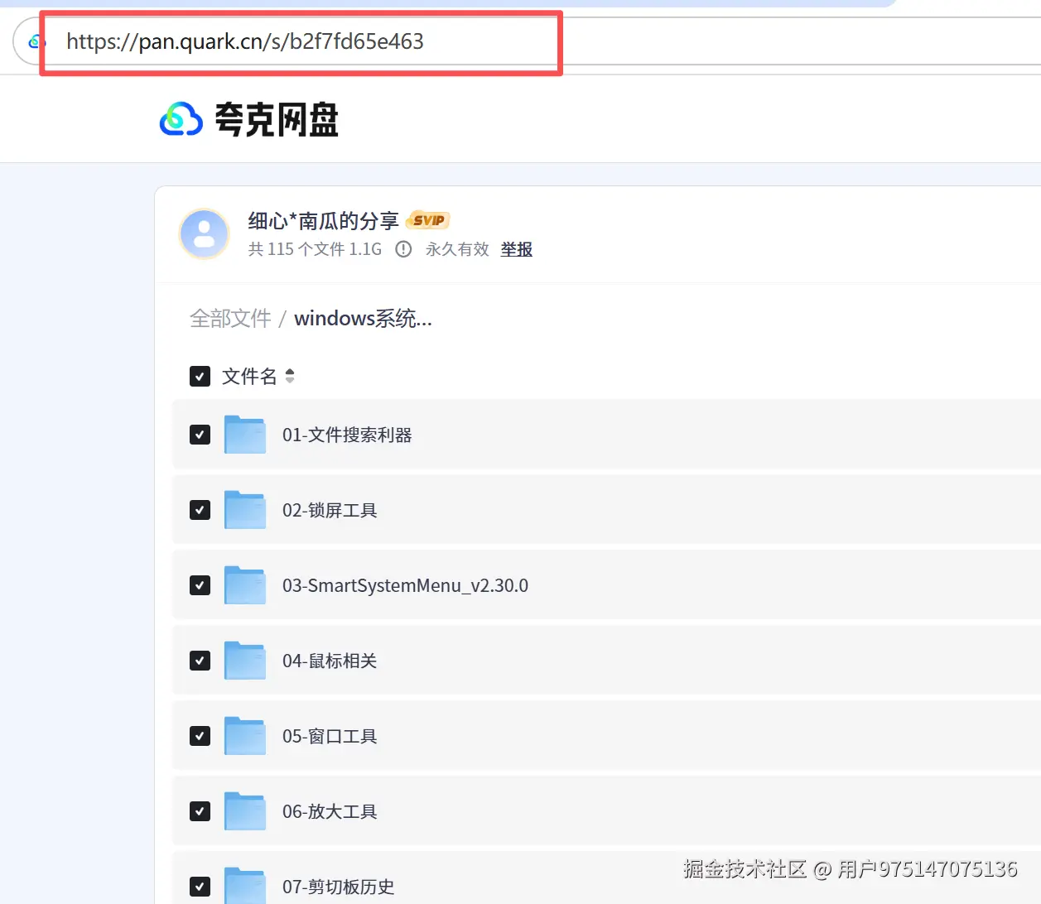
Task: Open the 04-鼠标相关 folder icon
Action: pos(245,661)
